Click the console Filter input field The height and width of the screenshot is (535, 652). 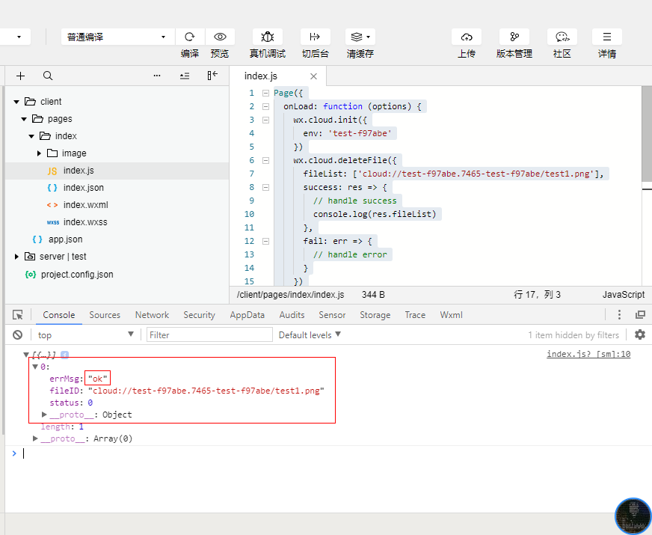[209, 335]
